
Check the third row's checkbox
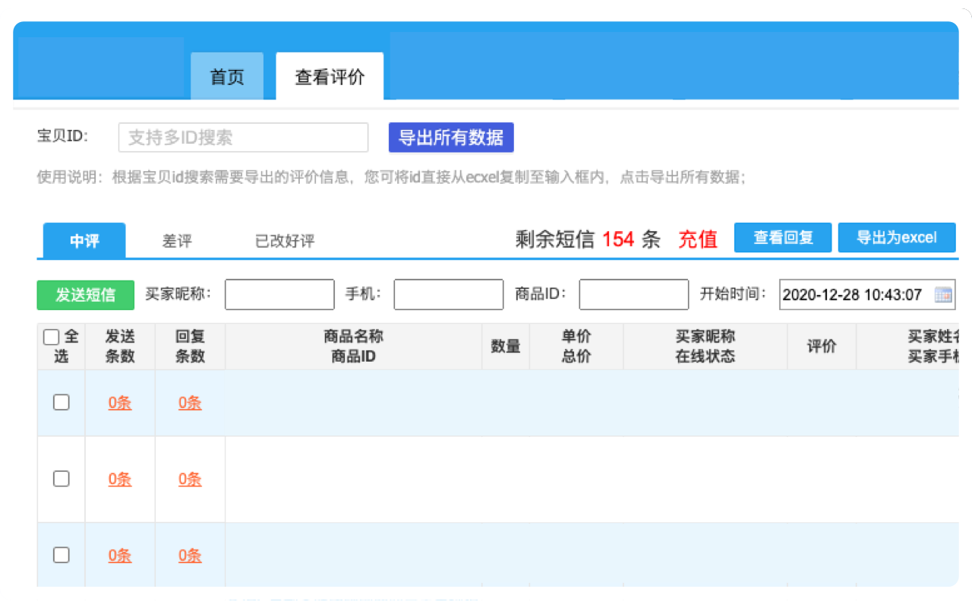point(62,555)
